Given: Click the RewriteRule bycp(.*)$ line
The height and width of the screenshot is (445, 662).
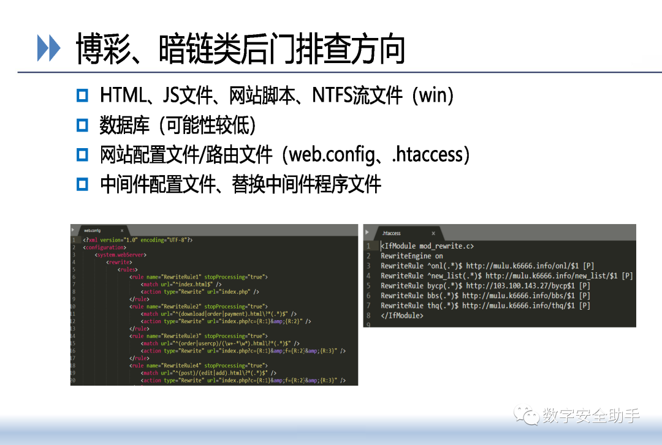Looking at the screenshot, I should click(x=485, y=286).
